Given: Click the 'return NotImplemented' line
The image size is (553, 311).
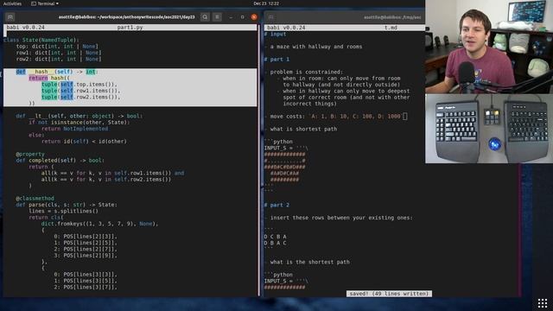Looking at the screenshot, I should [75, 129].
